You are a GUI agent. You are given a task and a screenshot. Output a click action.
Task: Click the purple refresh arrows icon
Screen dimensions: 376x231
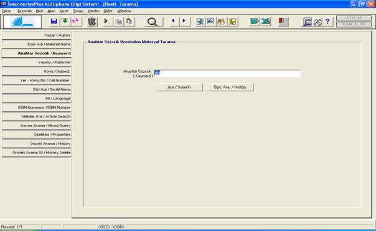coord(75,22)
